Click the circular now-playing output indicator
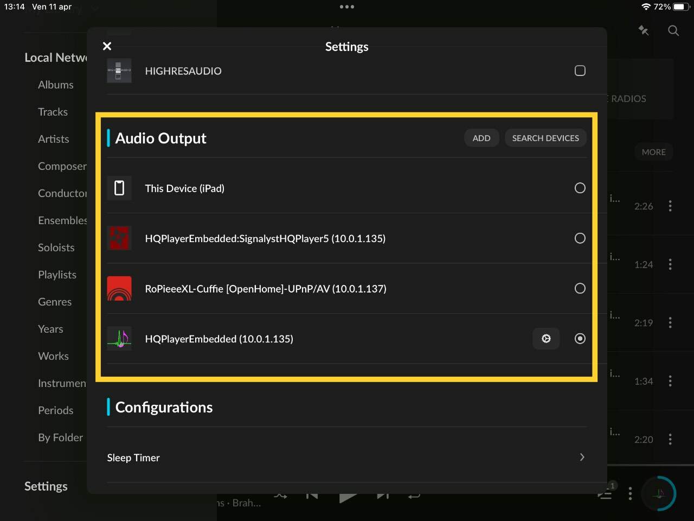Viewport: 694px width, 521px height. tap(659, 493)
